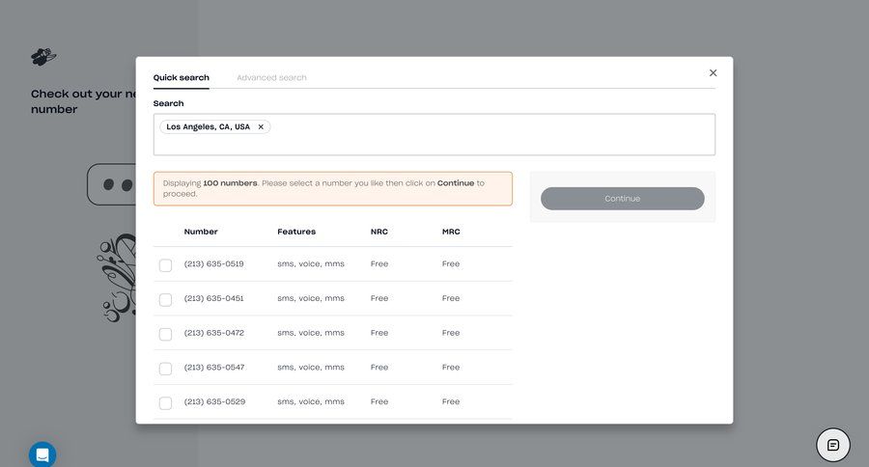Click the MRC column header
This screenshot has width=869, height=467.
(x=451, y=232)
